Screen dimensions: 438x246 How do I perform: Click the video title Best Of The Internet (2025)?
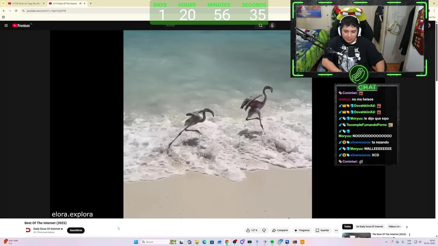[46, 223]
